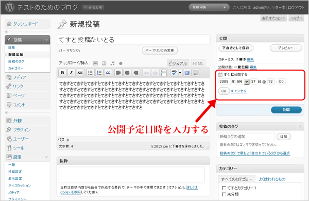
Task: Apply bold formatting in editor toolbar
Action: (x=62, y=73)
